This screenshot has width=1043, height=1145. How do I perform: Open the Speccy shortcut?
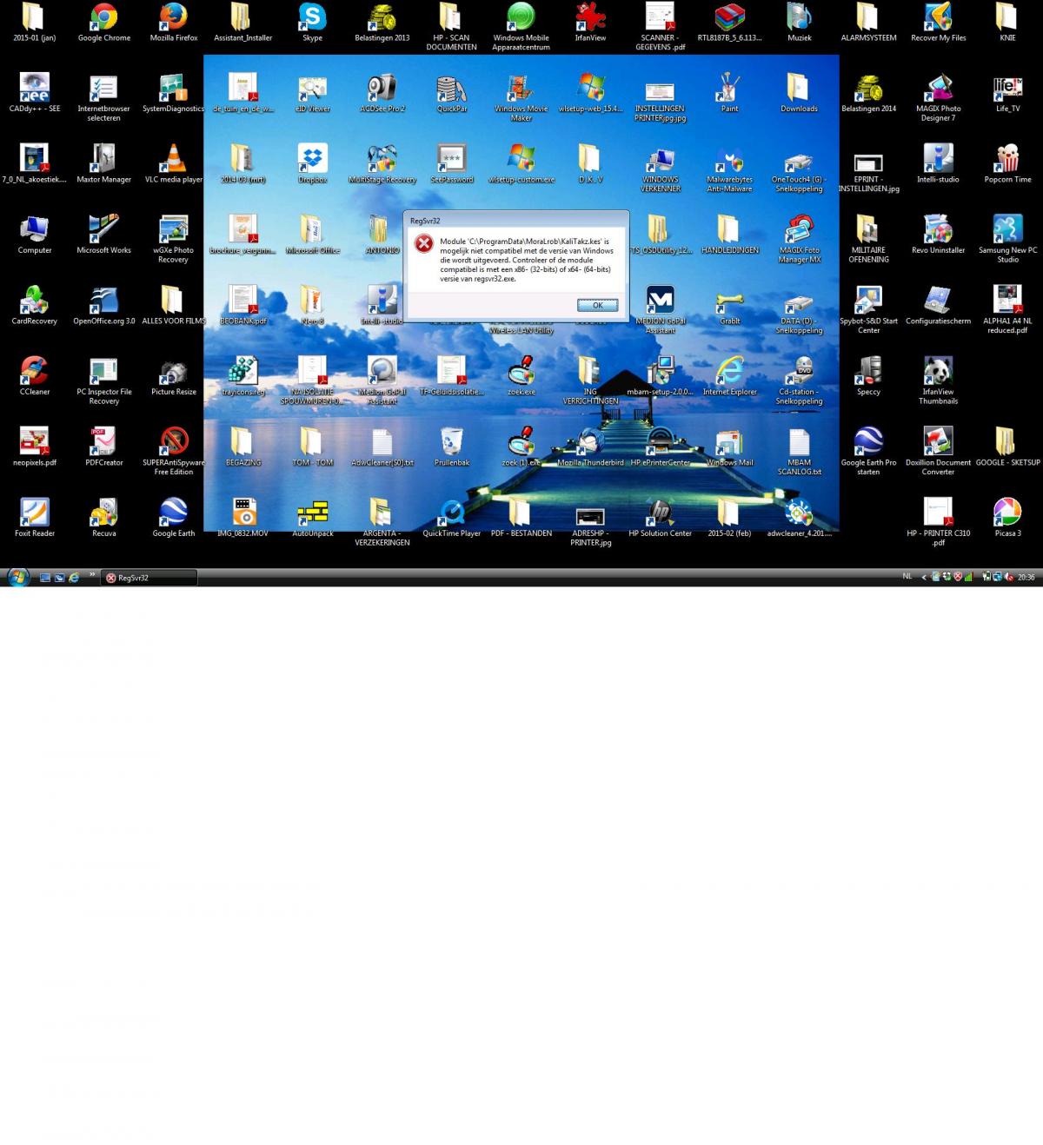pyautogui.click(x=868, y=376)
